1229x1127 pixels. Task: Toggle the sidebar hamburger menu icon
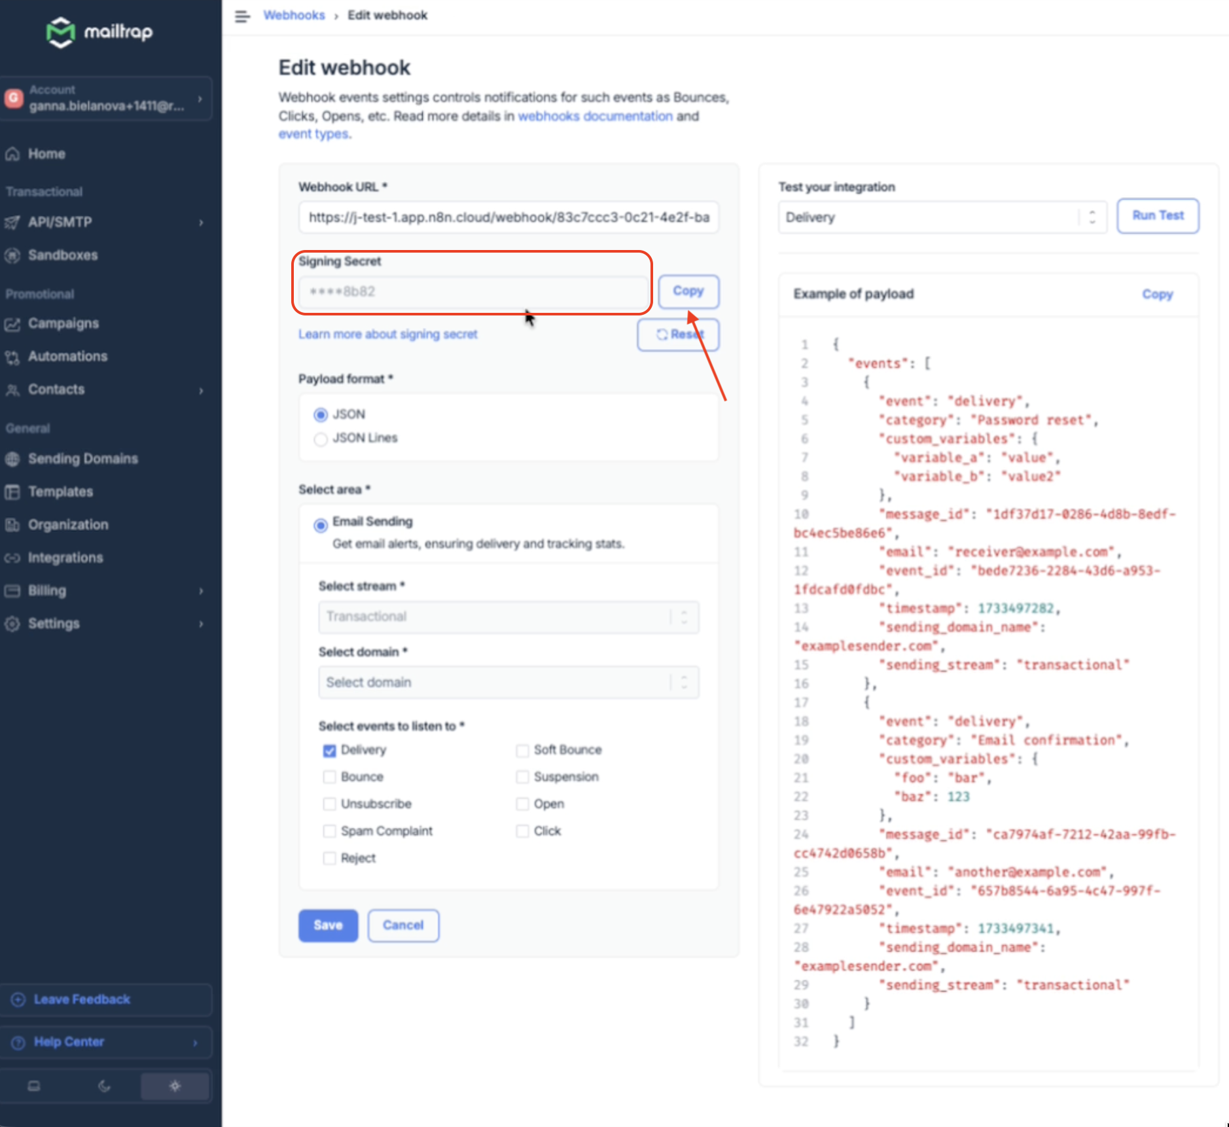242,16
